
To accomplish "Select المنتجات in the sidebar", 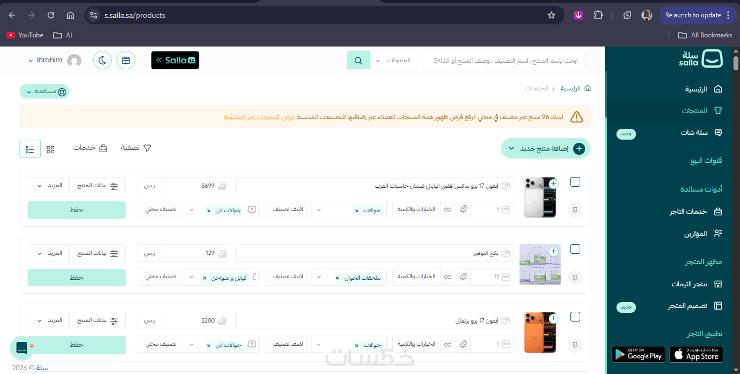I will pyautogui.click(x=702, y=110).
